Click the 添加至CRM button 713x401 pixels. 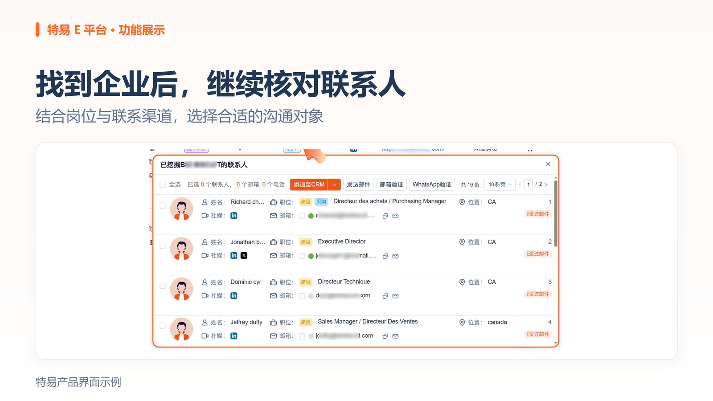tap(309, 184)
